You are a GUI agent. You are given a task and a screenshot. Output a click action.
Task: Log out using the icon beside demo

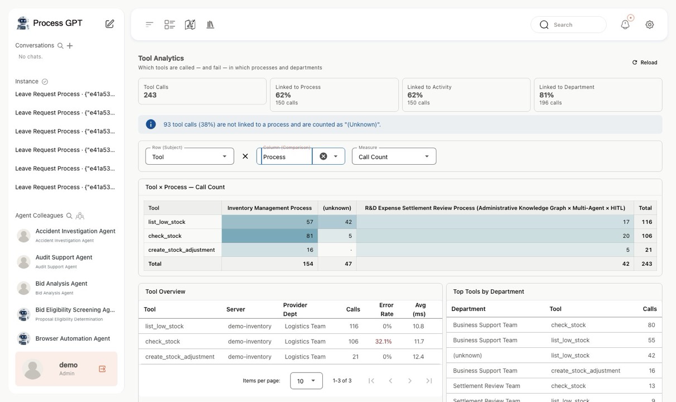point(102,369)
